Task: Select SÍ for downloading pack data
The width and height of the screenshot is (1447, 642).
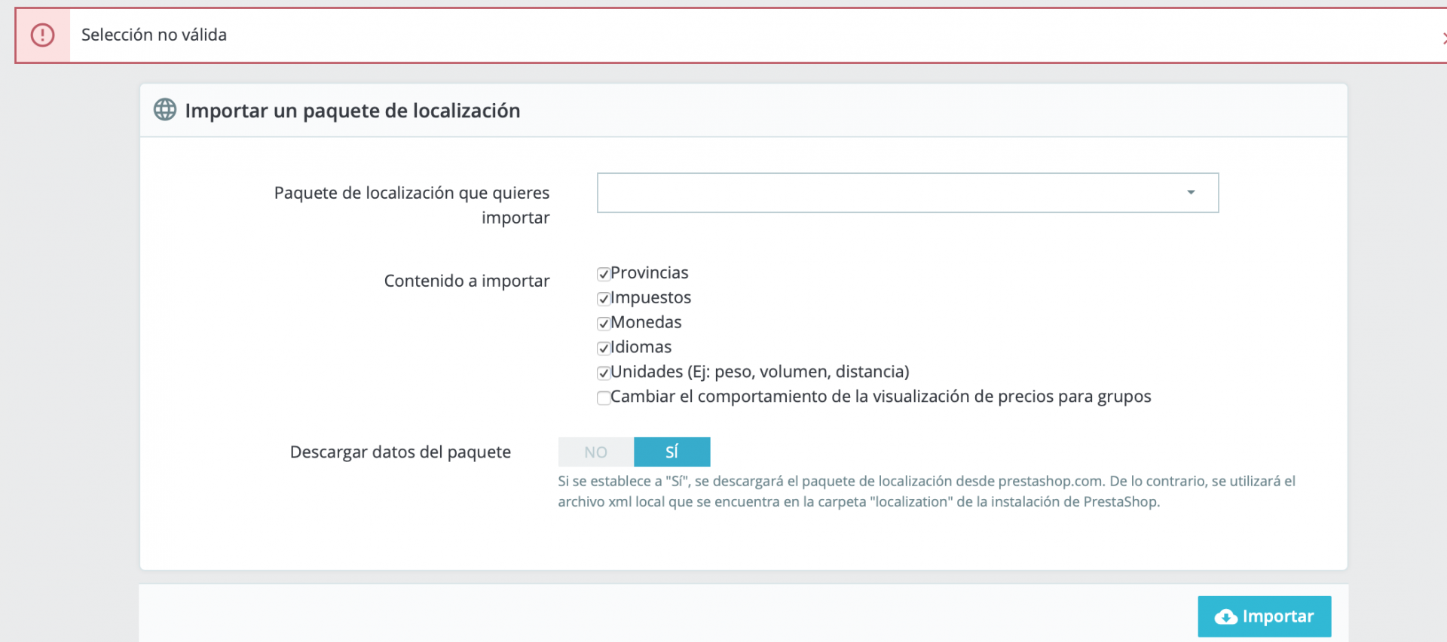Action: [x=672, y=452]
